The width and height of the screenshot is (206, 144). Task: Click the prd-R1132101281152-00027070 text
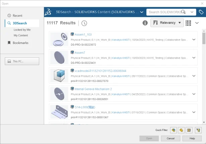coord(89,81)
